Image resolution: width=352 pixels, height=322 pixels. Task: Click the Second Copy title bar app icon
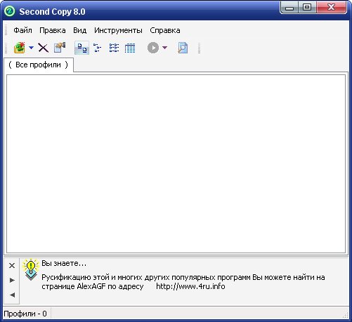coord(10,11)
